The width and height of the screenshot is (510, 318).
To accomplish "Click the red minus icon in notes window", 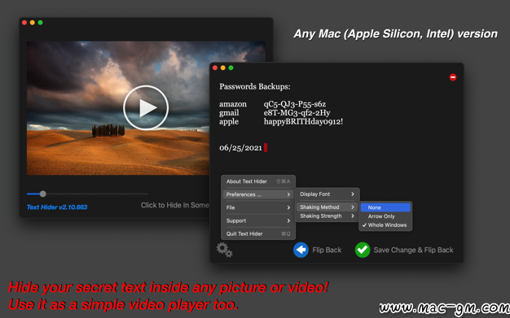I will (453, 77).
